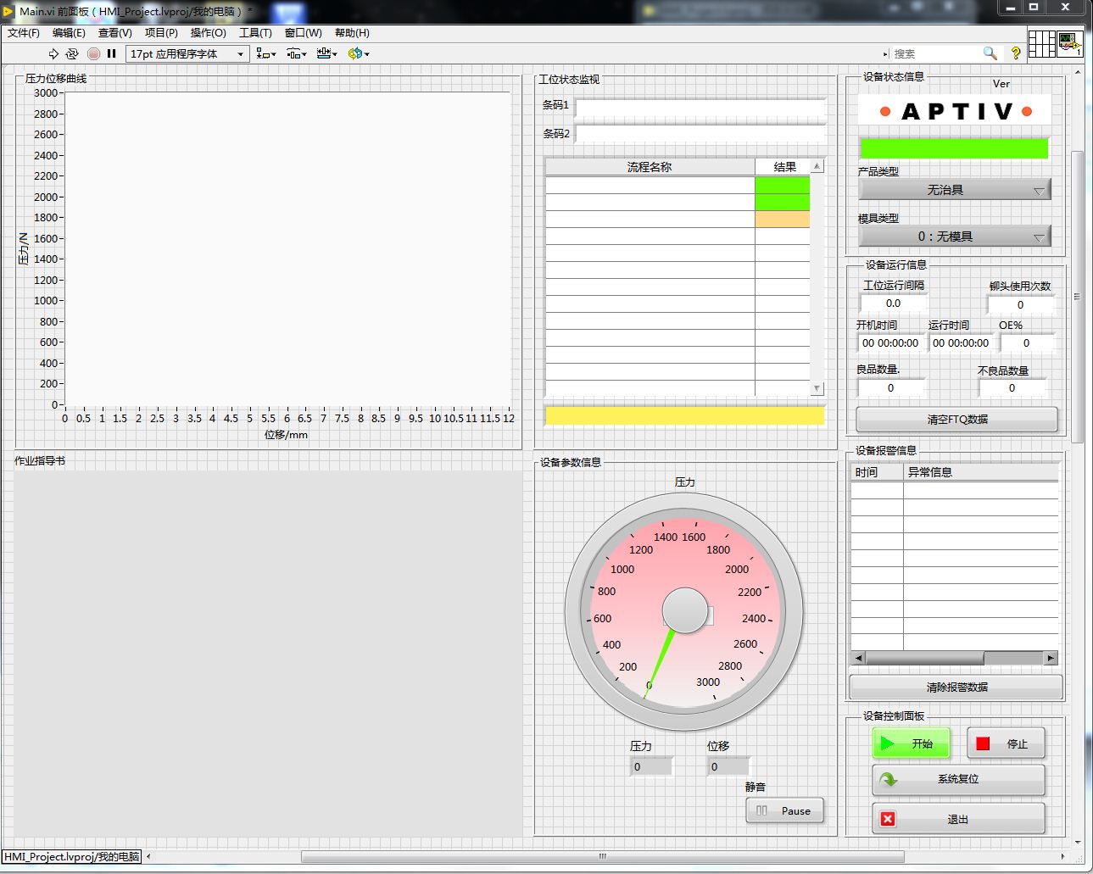This screenshot has width=1093, height=874.
Task: Click the 压力 numeric indicator below gauge
Action: click(x=651, y=766)
